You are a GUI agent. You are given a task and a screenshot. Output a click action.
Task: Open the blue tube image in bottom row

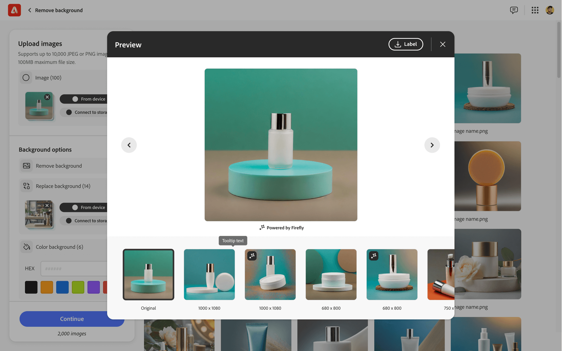[x=256, y=335]
